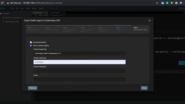Open the Deploy menu
The image size is (185, 104).
coord(34,8)
